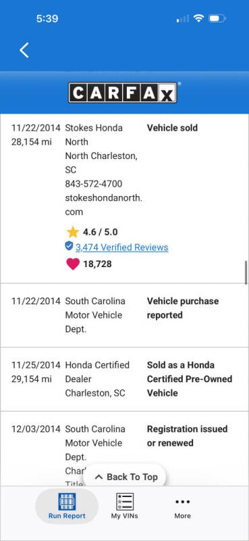Switch to the My VINs tab
This screenshot has height=541, width=249.
[x=125, y=506]
